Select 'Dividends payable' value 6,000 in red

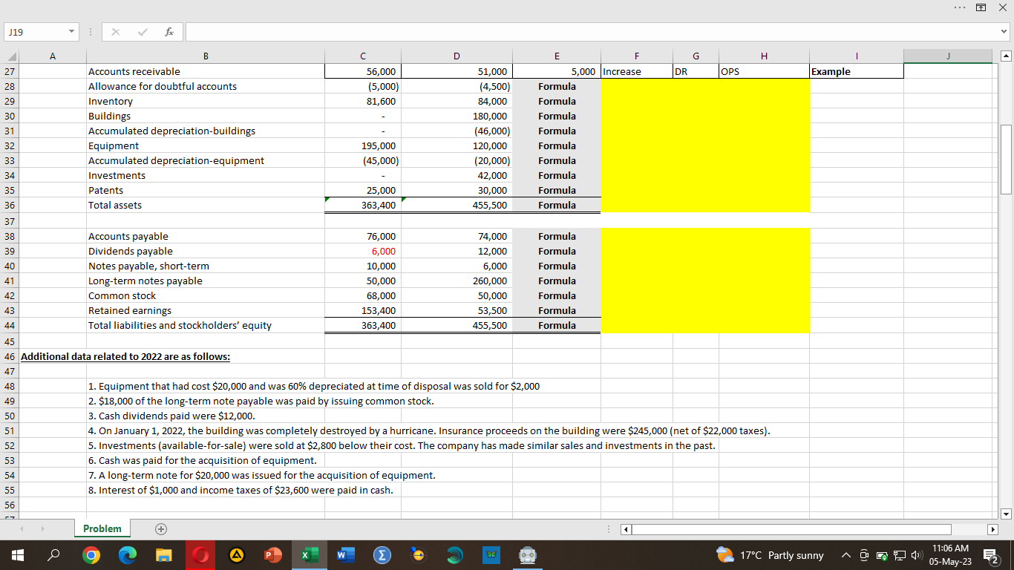(362, 251)
